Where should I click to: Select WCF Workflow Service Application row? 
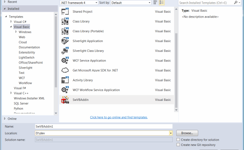116,90
